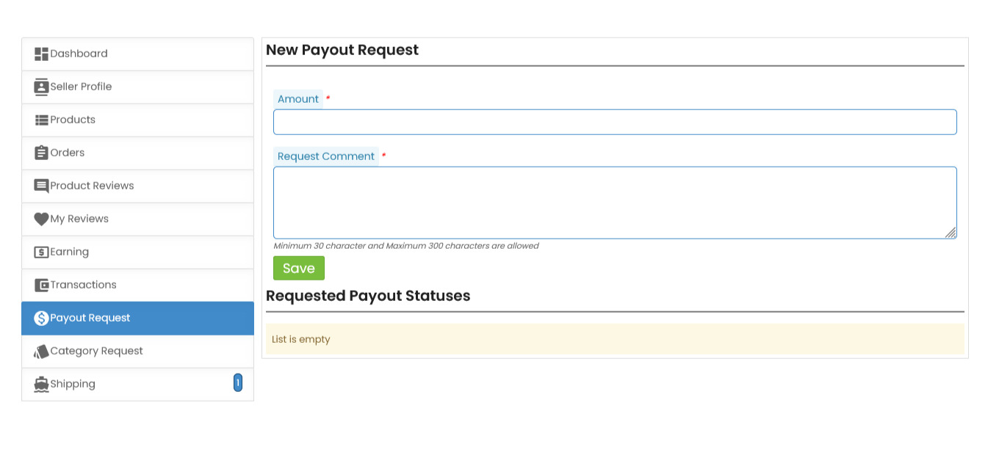Click the Product Reviews speech bubble icon
This screenshot has width=988, height=458.
pos(41,186)
